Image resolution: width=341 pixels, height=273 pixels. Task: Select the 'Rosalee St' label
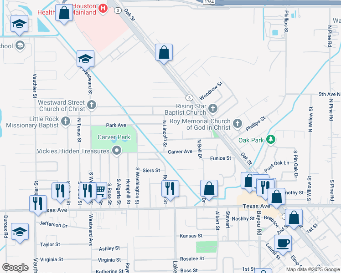pos(192,259)
